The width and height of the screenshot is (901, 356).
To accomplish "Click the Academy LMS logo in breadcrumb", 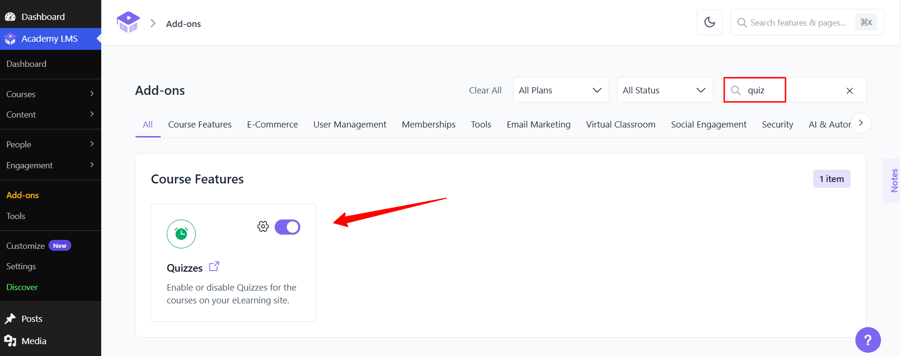I will (x=128, y=22).
